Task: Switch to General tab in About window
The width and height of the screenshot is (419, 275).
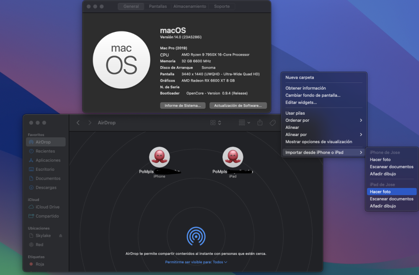Action: point(131,6)
